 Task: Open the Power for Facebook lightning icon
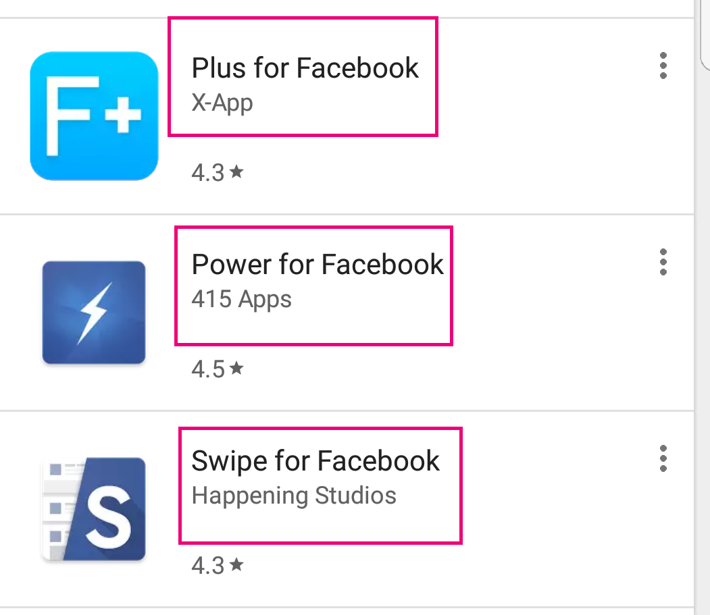94,313
